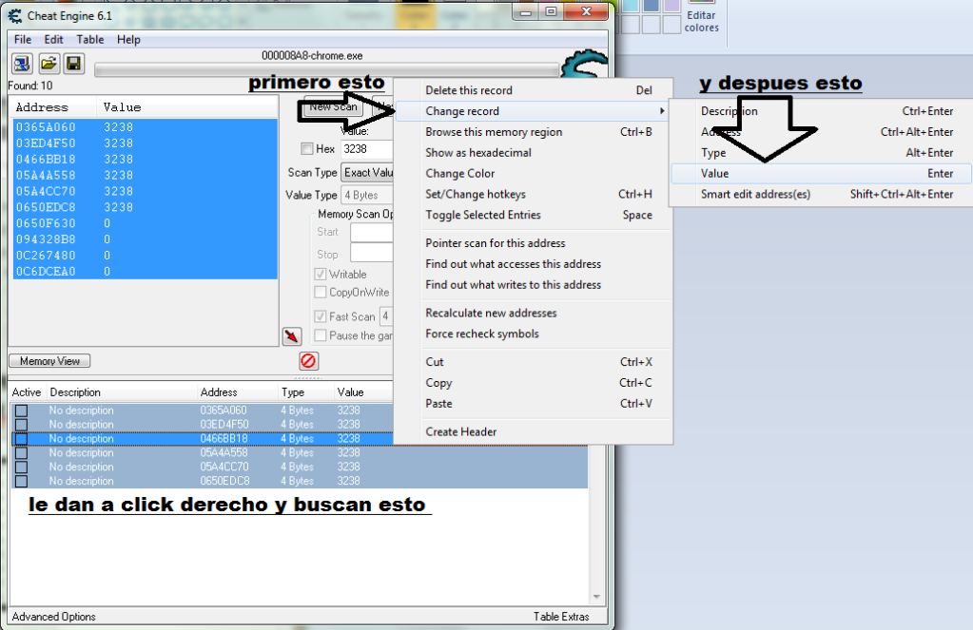The width and height of the screenshot is (973, 630).
Task: Activate the 0466BB18 entry's Active checkbox
Action: 21,439
